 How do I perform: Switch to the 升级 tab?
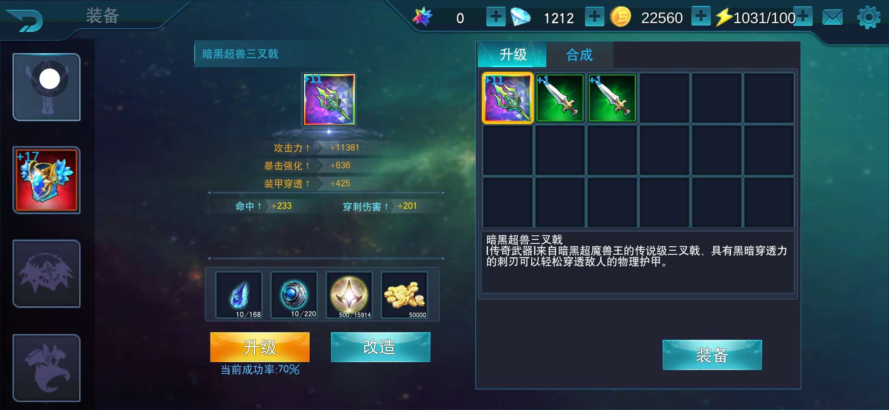click(x=513, y=55)
